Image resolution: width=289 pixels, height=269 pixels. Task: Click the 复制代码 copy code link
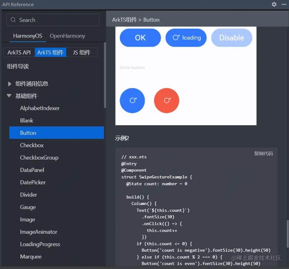(x=263, y=153)
